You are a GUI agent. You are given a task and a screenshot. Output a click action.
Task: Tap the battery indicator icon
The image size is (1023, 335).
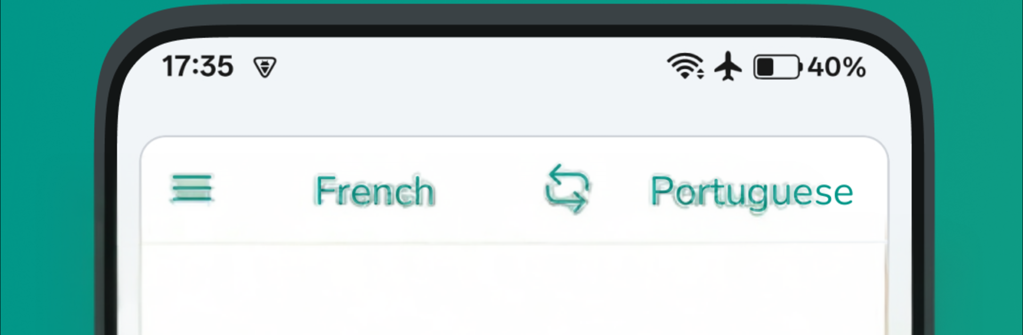click(777, 67)
